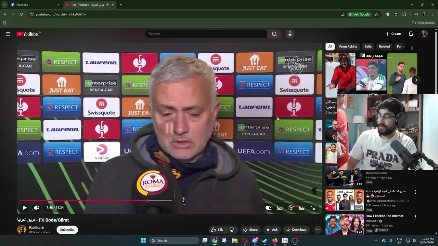Switch to the Facebook browser tab

click(x=34, y=5)
